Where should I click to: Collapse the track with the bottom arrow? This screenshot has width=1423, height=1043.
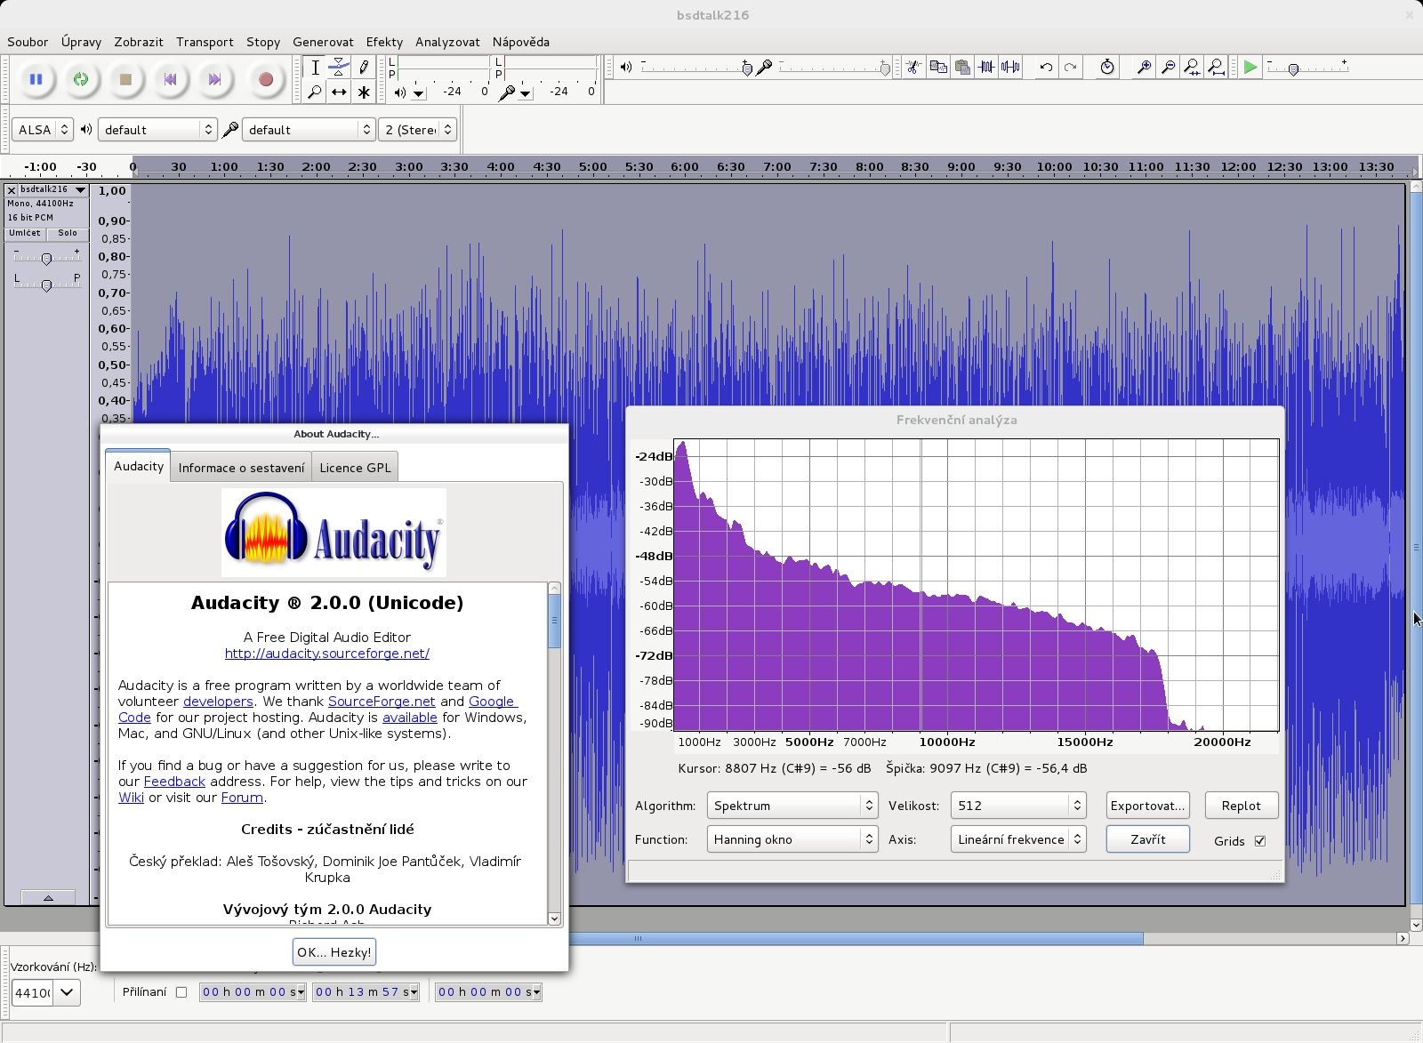click(x=48, y=898)
